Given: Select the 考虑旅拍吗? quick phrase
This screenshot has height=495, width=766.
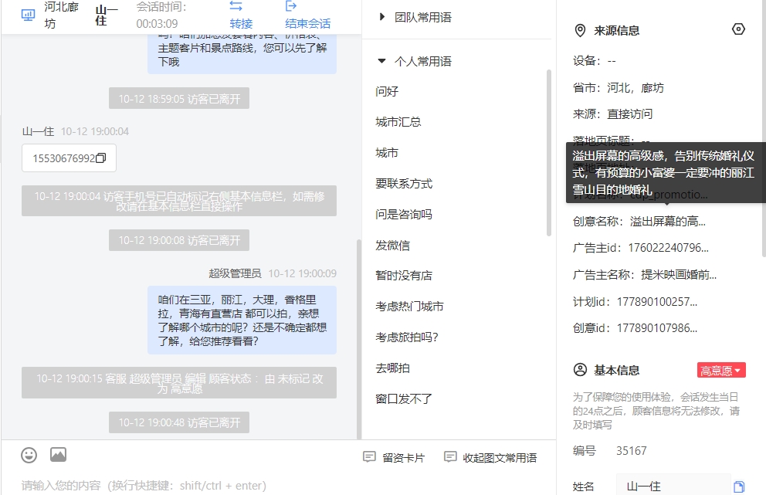Looking at the screenshot, I should click(407, 337).
